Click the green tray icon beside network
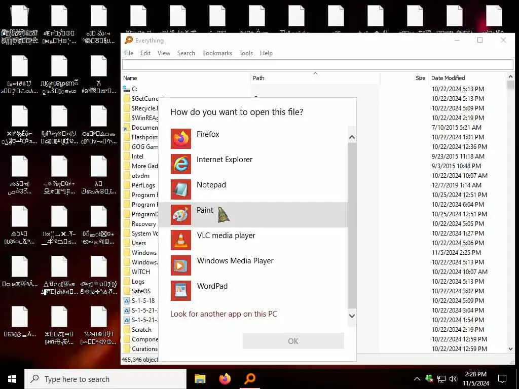This screenshot has width=519, height=389. [x=429, y=379]
